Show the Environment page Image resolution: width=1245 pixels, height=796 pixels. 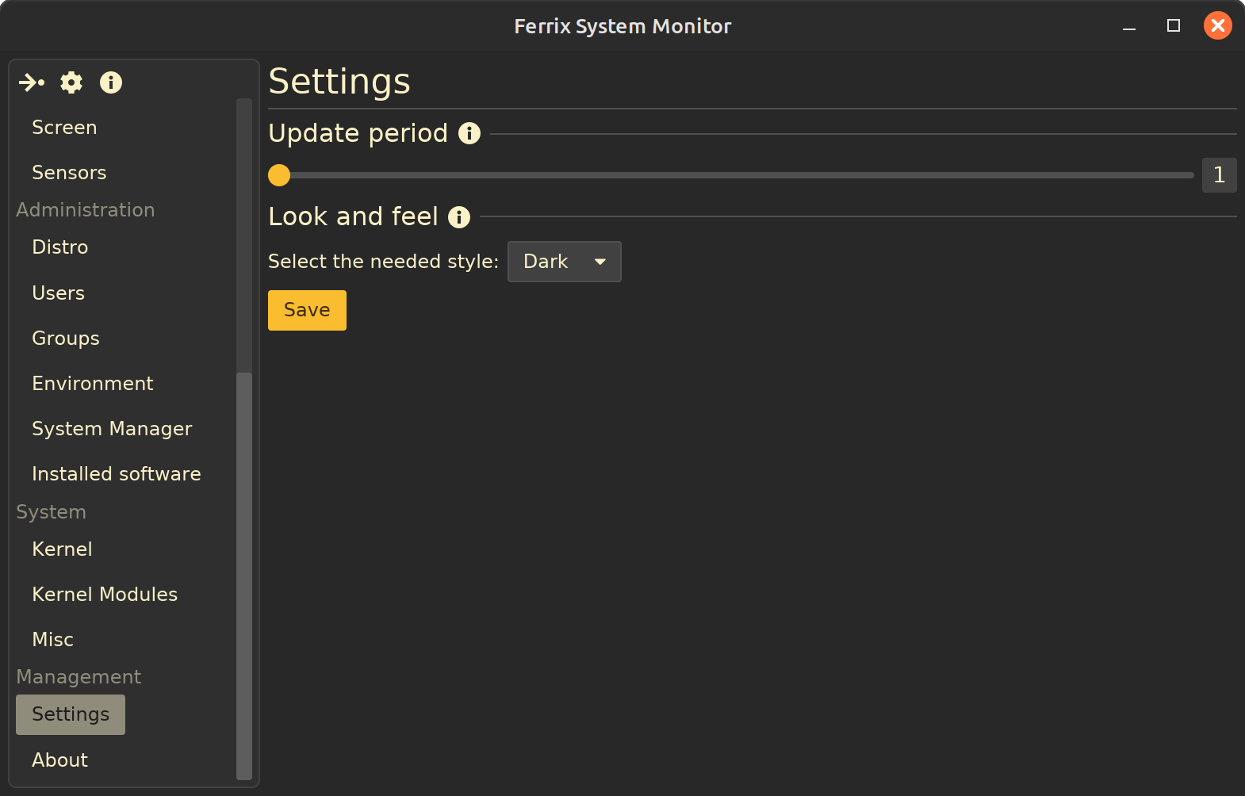(93, 384)
